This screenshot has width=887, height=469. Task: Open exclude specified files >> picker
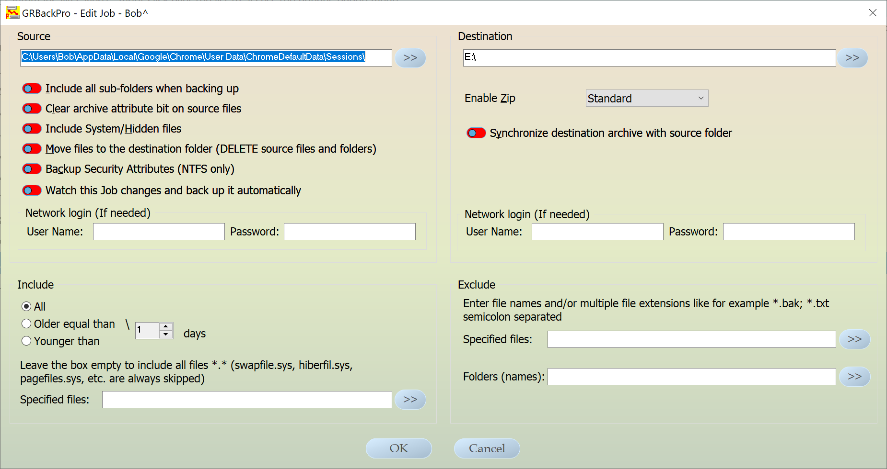click(x=854, y=339)
